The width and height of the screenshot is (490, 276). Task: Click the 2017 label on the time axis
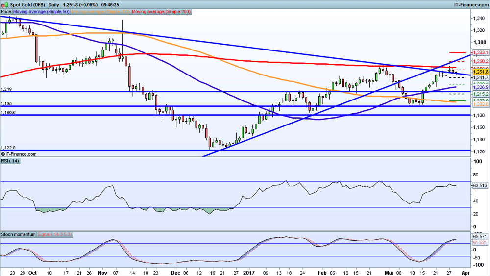(x=249, y=273)
